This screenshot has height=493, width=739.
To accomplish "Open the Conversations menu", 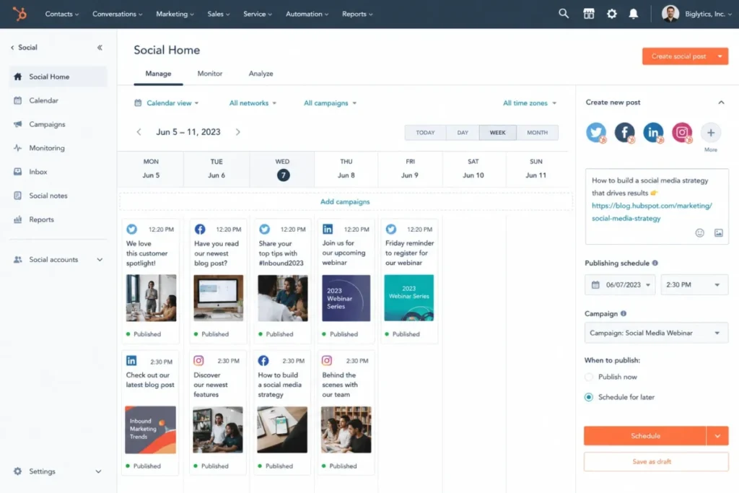I will [118, 14].
